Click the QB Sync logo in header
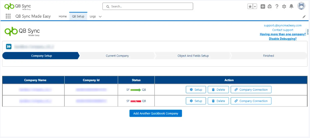 click(x=18, y=6)
